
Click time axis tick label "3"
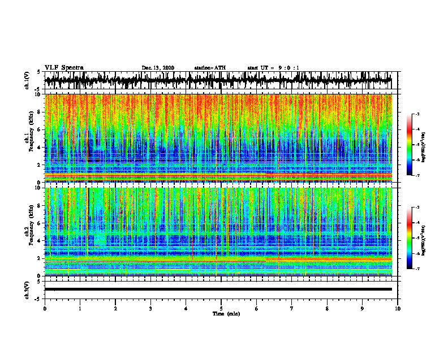[150, 309]
